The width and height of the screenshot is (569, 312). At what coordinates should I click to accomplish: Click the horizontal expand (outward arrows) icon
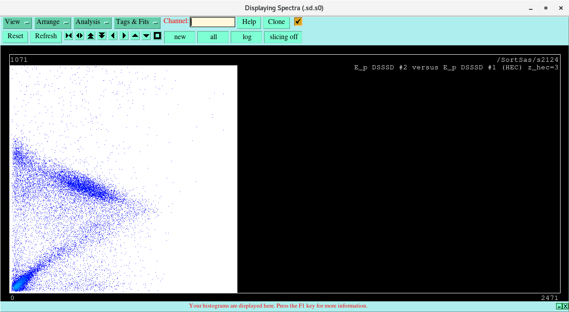tap(80, 36)
